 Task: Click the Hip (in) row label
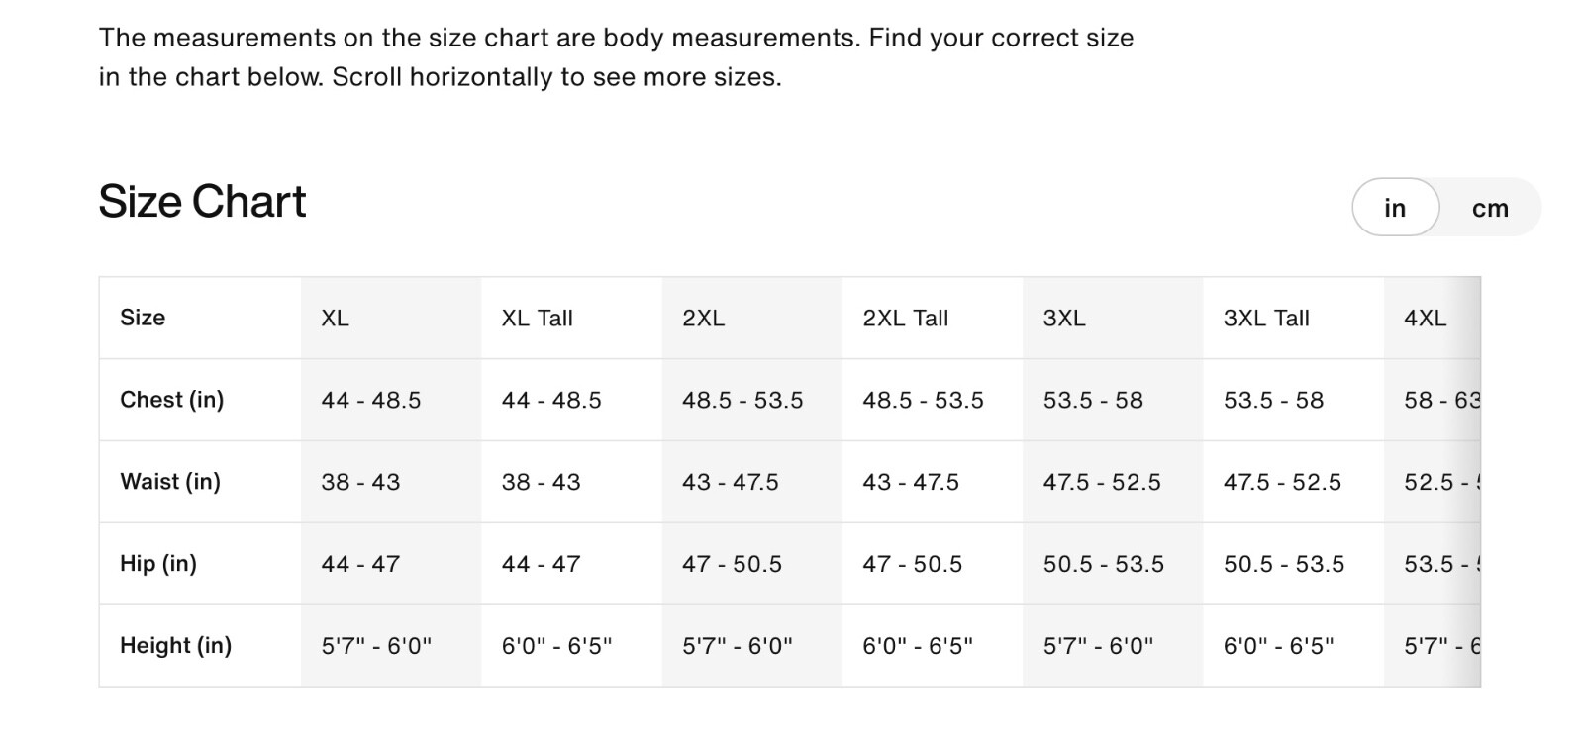(x=158, y=564)
